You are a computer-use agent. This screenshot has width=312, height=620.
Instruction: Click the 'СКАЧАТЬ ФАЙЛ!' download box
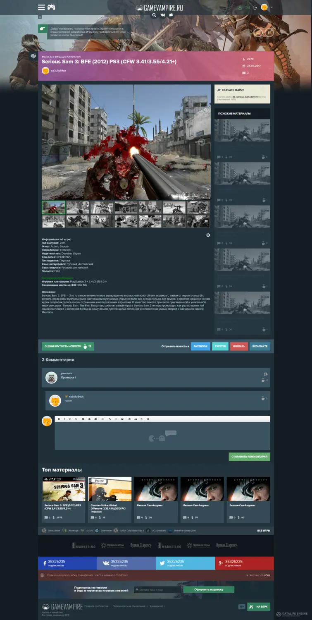[x=242, y=94]
